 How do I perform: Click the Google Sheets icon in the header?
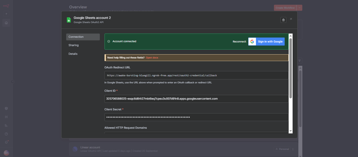(68, 20)
